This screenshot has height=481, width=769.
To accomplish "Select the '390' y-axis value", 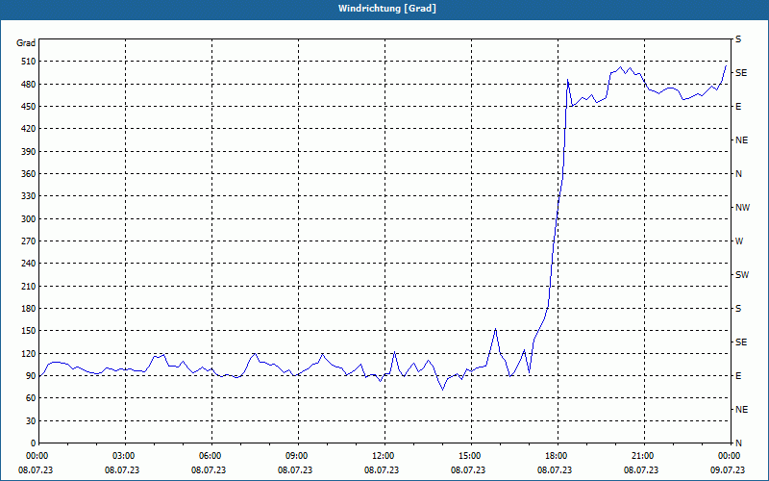I will tap(29, 151).
